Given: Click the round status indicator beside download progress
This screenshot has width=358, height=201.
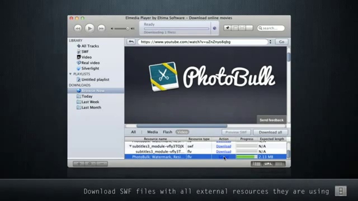Looking at the screenshot, I should point(215,28).
